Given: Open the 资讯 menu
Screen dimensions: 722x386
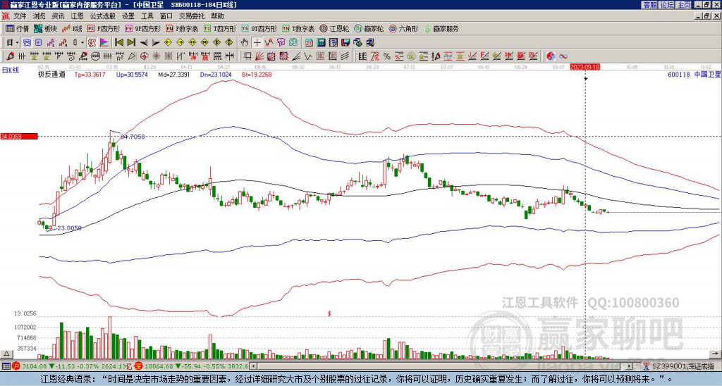Looking at the screenshot, I should [58, 16].
